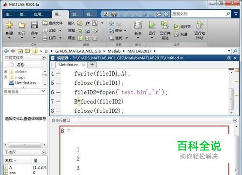Screen dimensions: 242x175
Task: Click the help question mark icon
Action: 166,14
